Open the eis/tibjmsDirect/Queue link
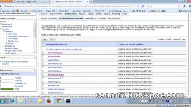 pyautogui.click(x=56, y=89)
